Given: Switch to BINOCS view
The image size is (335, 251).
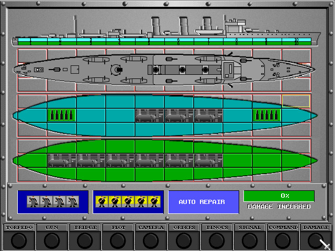Looking at the screenshot, I should (217, 237).
